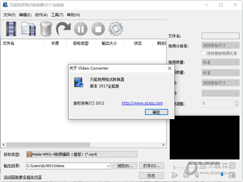
Task: Click the stop conversion toolbar button
Action: (x=98, y=29)
